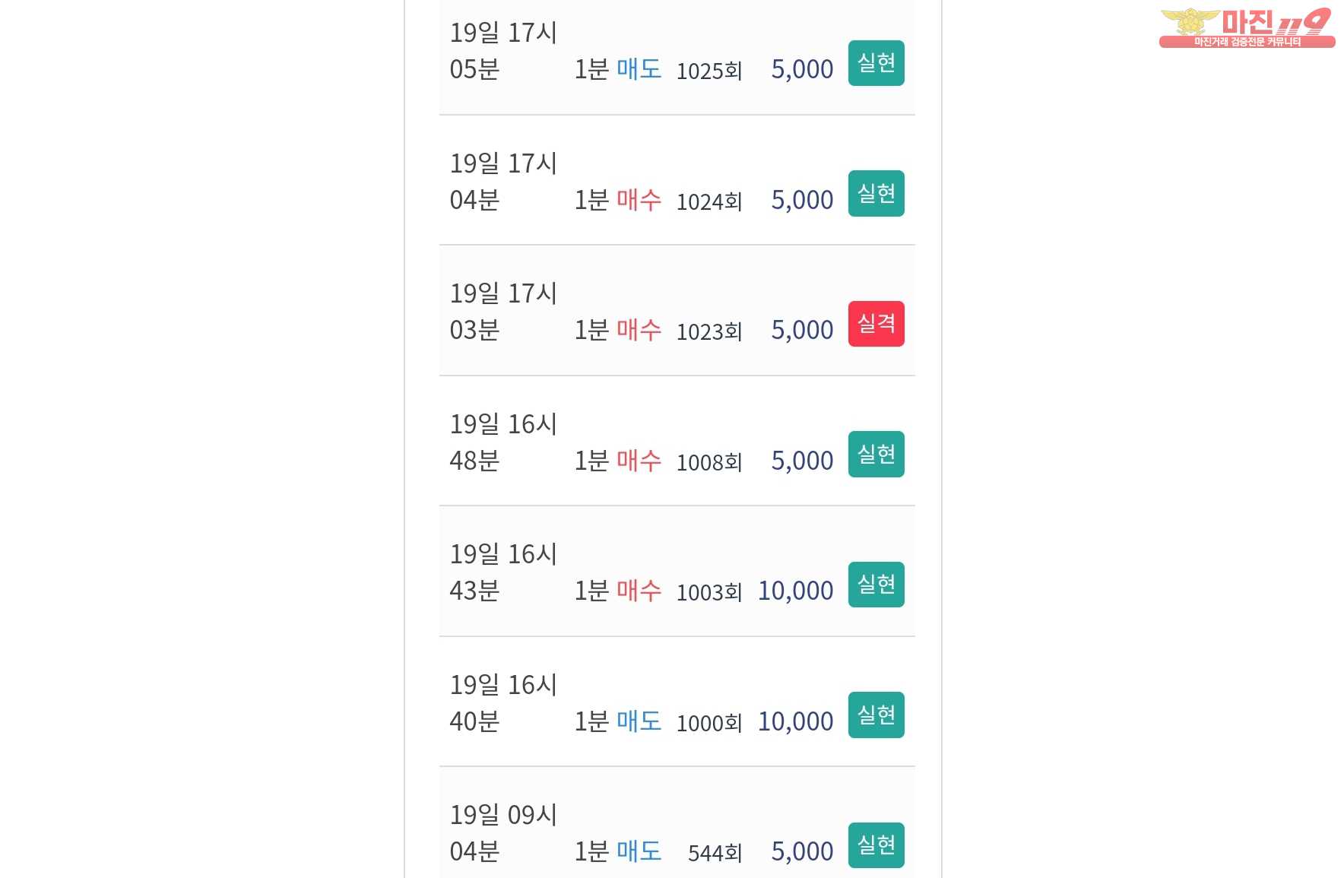Click the 실현 badge for round 1000회
1344x878 pixels.
pyautogui.click(x=876, y=715)
